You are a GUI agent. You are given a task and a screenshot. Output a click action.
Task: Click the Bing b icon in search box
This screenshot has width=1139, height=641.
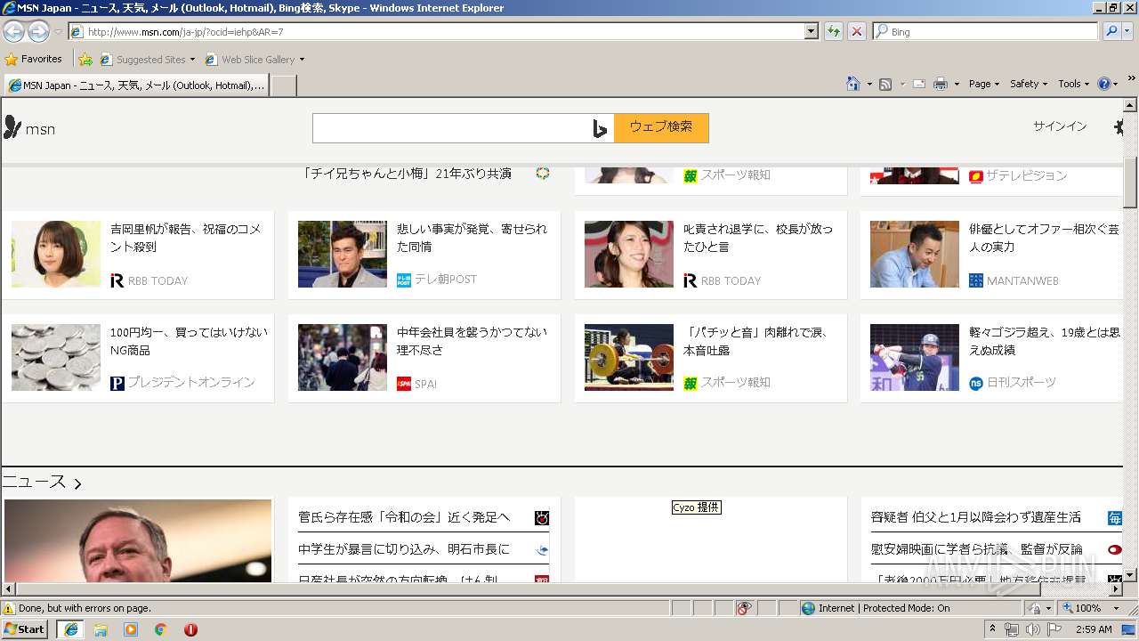click(x=600, y=128)
